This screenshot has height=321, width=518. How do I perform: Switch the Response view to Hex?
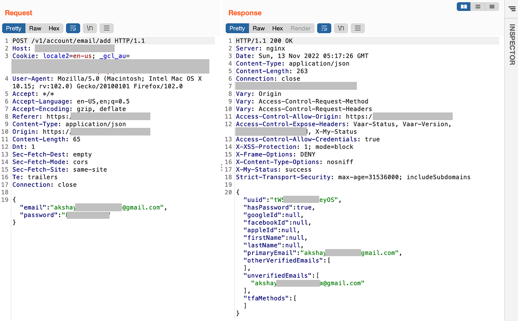[x=278, y=28]
